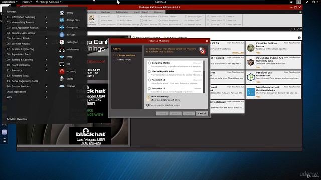Open dnmap-server in Favorites list
The image size is (321, 180).
(x=70, y=28)
